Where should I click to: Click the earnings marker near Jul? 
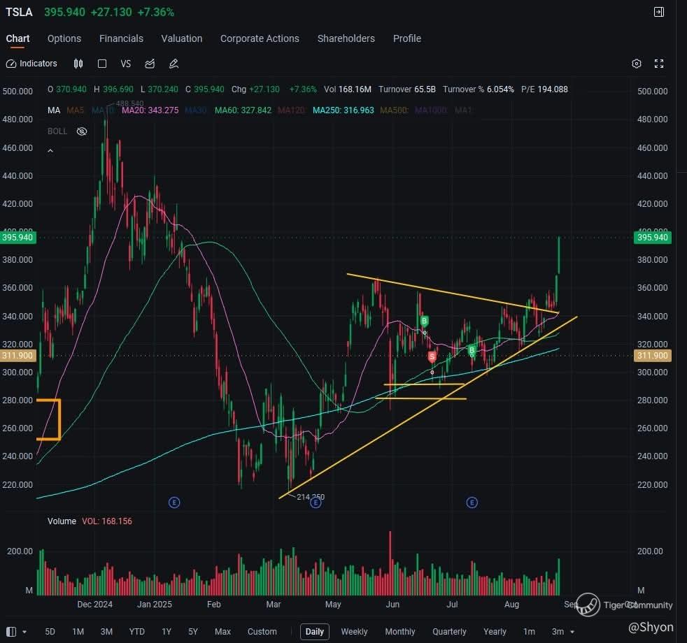tap(472, 503)
